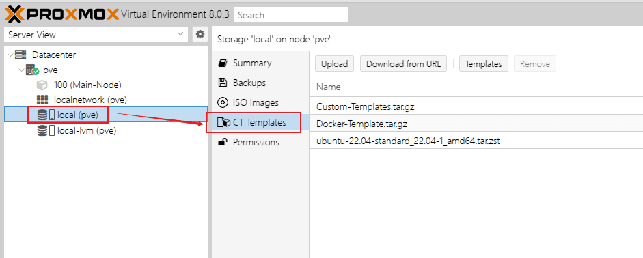
Task: Click the Upload button
Action: [x=334, y=64]
